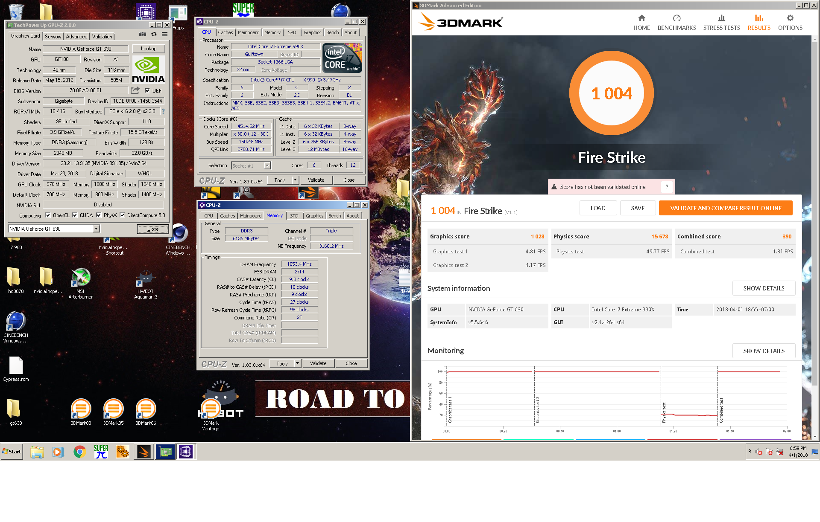Toggle the CUDA checkbox
820x522 pixels.
(x=75, y=215)
